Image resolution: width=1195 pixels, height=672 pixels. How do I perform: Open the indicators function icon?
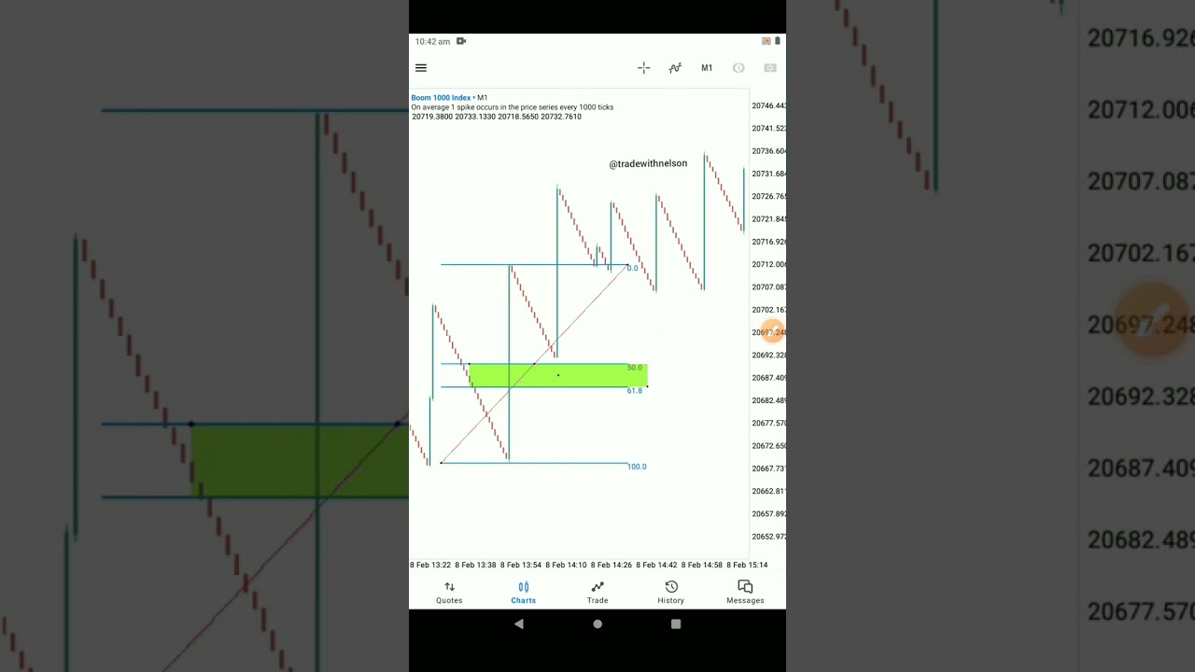tap(675, 68)
